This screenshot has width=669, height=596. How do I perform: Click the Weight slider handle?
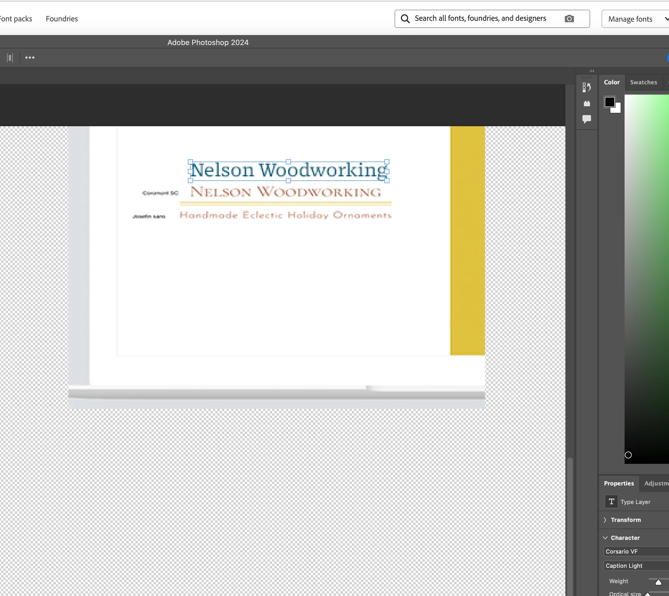pyautogui.click(x=658, y=582)
